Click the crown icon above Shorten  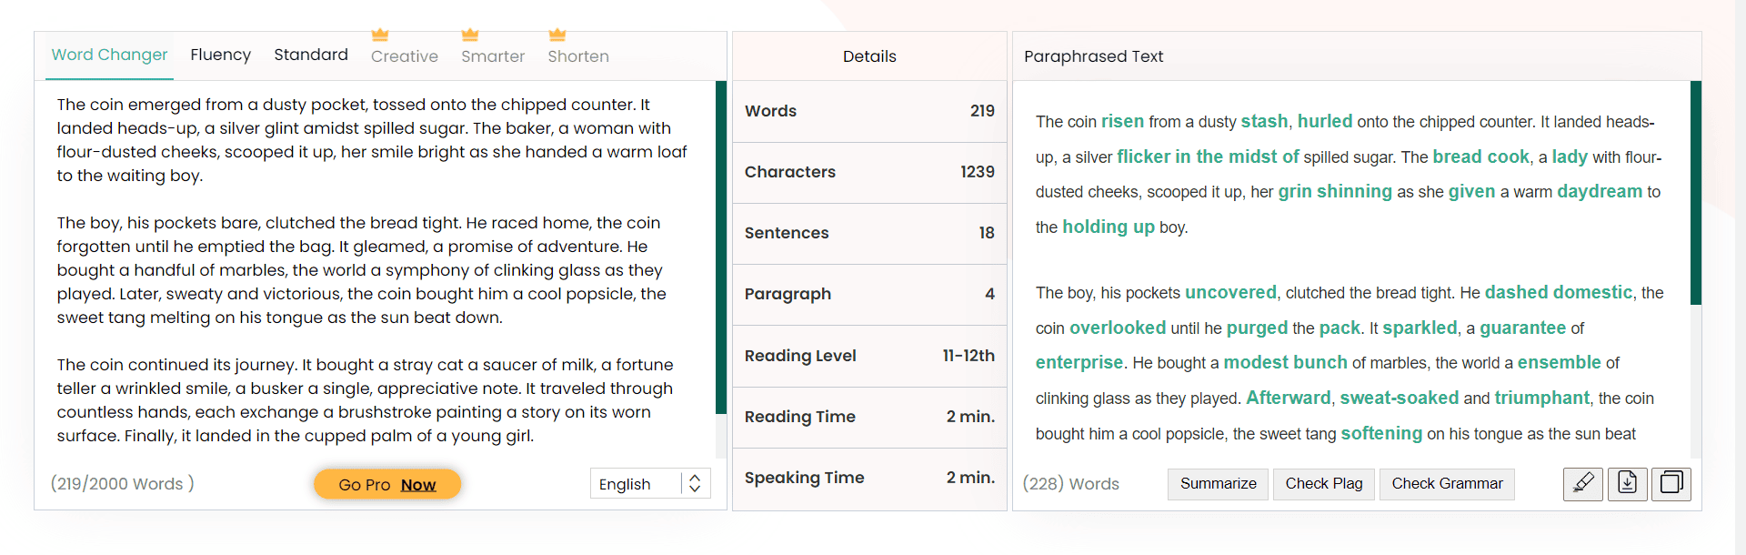click(x=557, y=35)
